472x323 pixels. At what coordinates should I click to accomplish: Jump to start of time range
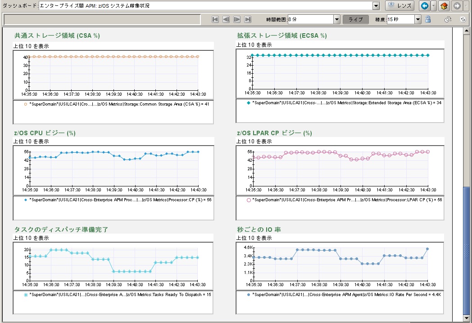pos(215,19)
